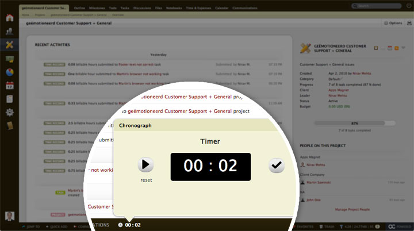
Task: Submit timer with the checkmark button
Action: coord(277,165)
